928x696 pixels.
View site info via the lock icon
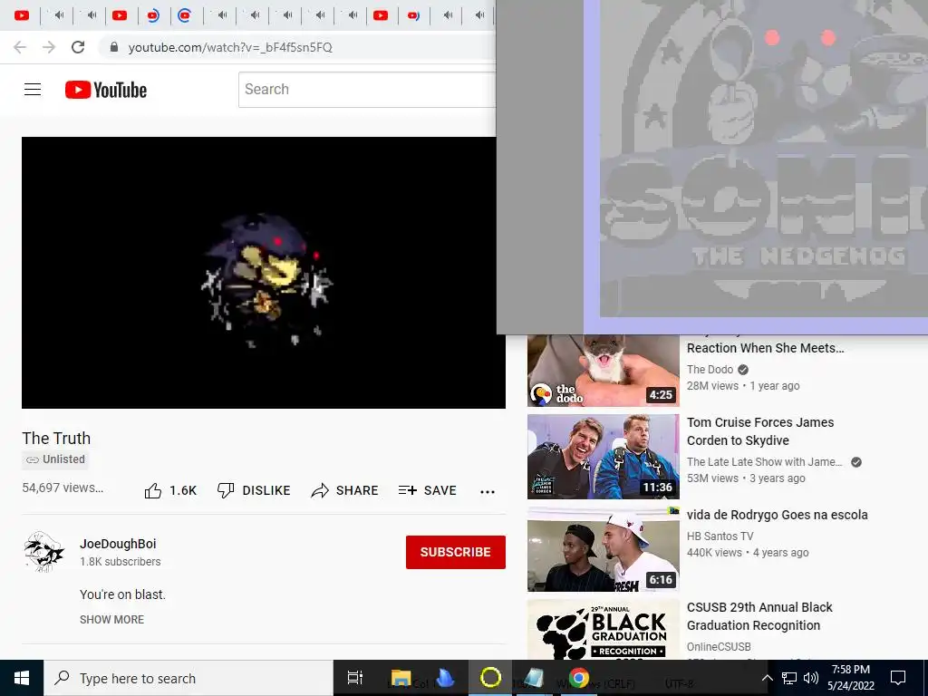pos(114,47)
